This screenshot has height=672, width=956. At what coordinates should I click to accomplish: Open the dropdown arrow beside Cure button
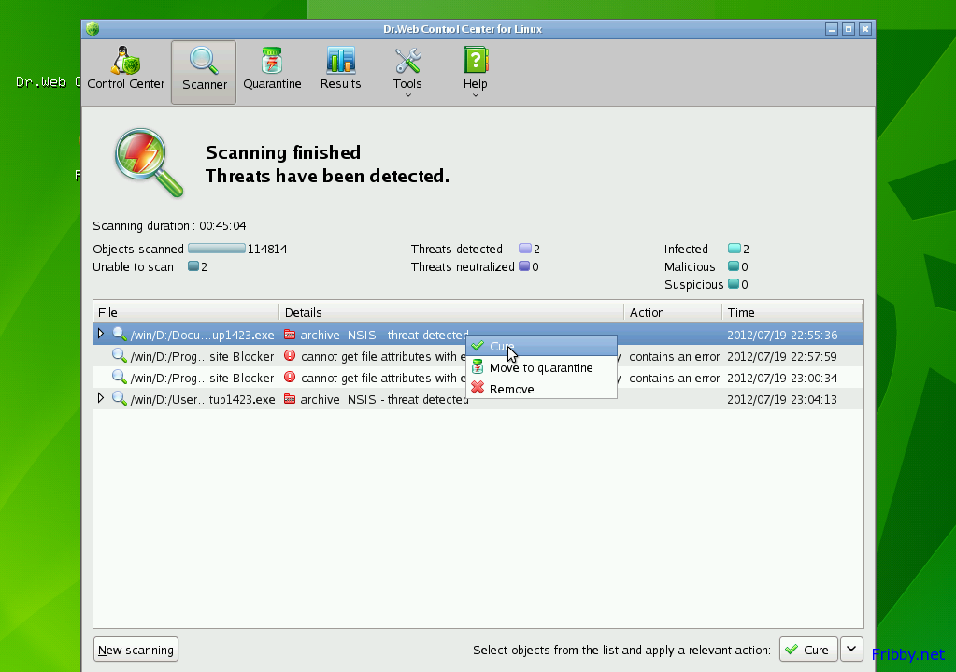[x=850, y=649]
